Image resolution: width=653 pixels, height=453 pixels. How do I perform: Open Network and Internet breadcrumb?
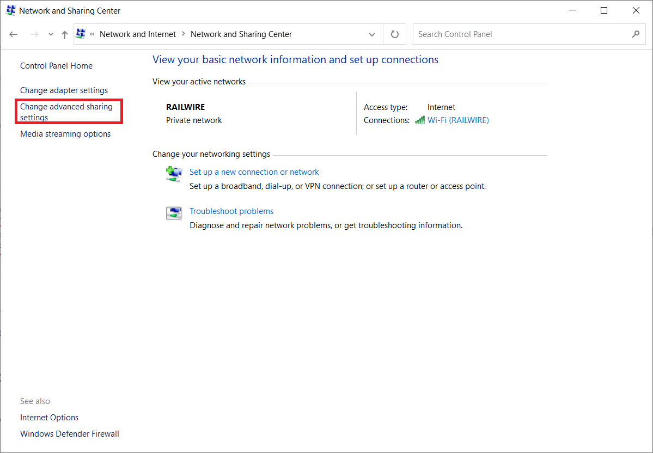click(138, 34)
